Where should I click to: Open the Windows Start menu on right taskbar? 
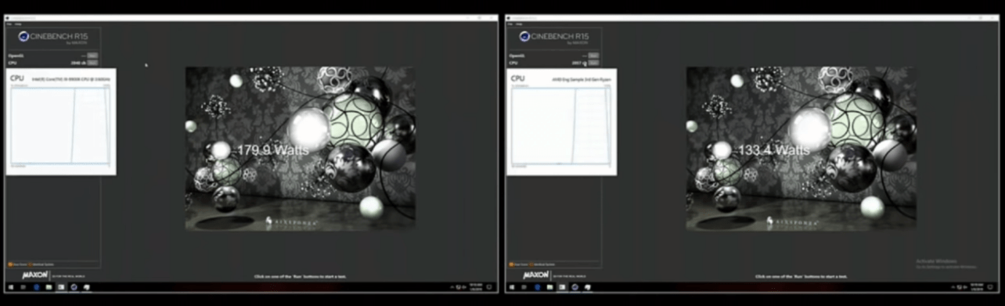point(511,287)
